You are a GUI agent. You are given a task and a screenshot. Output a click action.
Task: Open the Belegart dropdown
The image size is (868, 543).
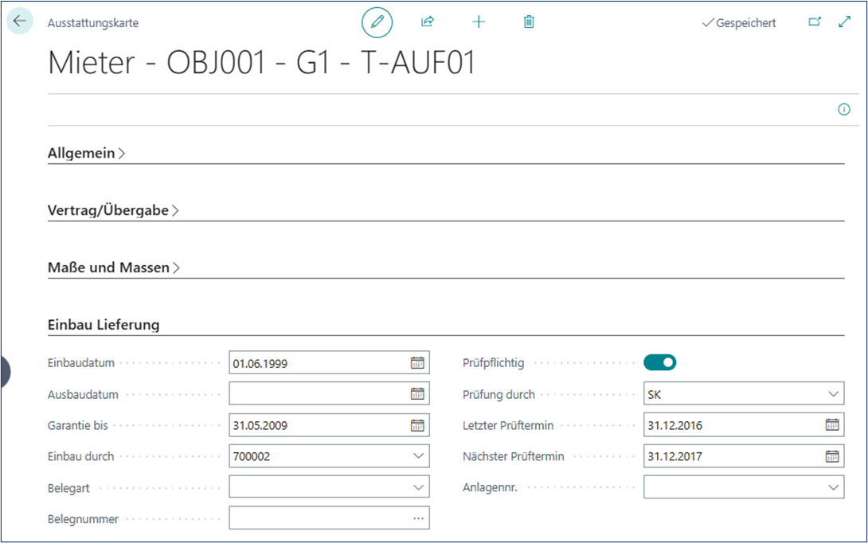(x=418, y=487)
